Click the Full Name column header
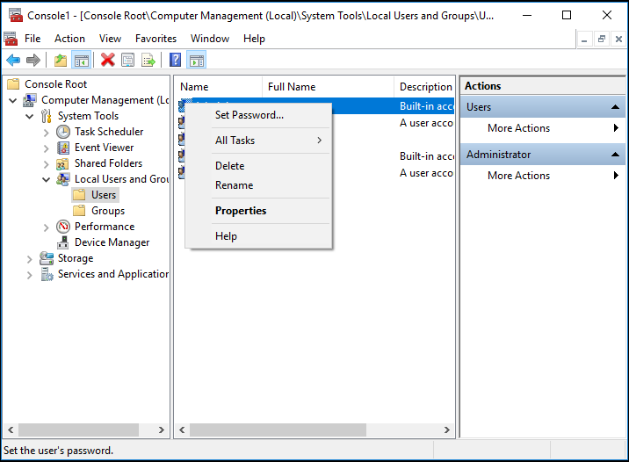 click(292, 87)
